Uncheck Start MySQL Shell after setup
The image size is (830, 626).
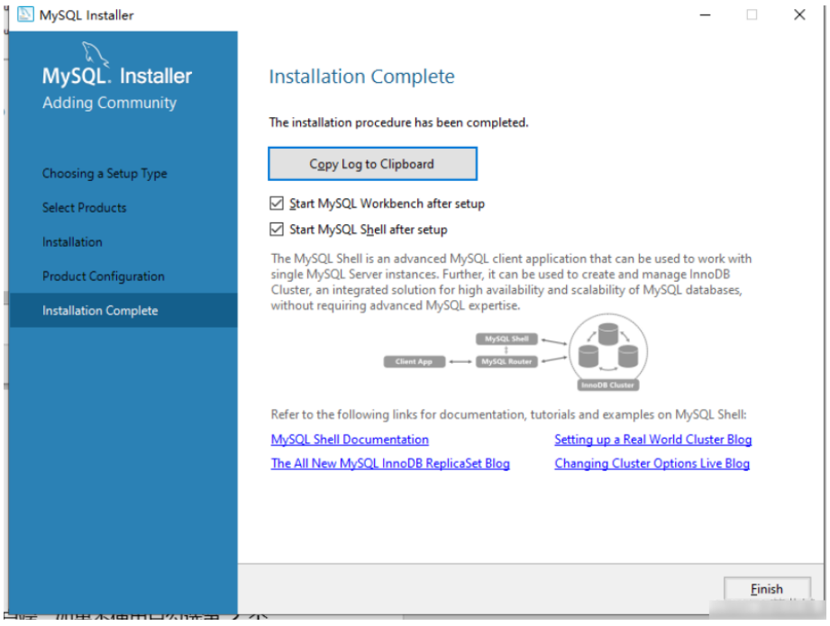277,229
